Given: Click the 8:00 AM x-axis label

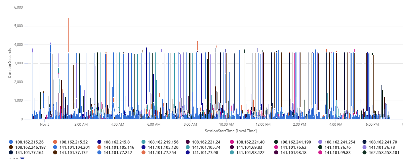Looking at the screenshot, I should pos(190,124).
